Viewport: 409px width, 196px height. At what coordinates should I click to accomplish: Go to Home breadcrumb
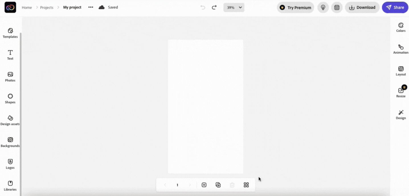(x=27, y=7)
